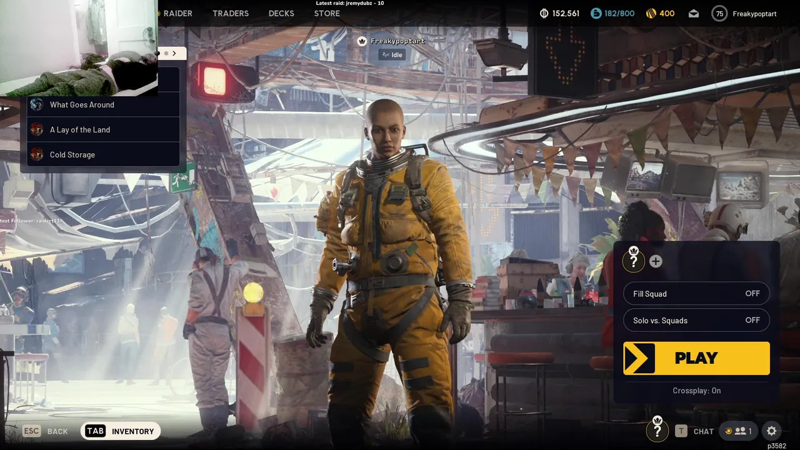Select the What Goes Around quest text
The width and height of the screenshot is (800, 450).
pyautogui.click(x=82, y=105)
